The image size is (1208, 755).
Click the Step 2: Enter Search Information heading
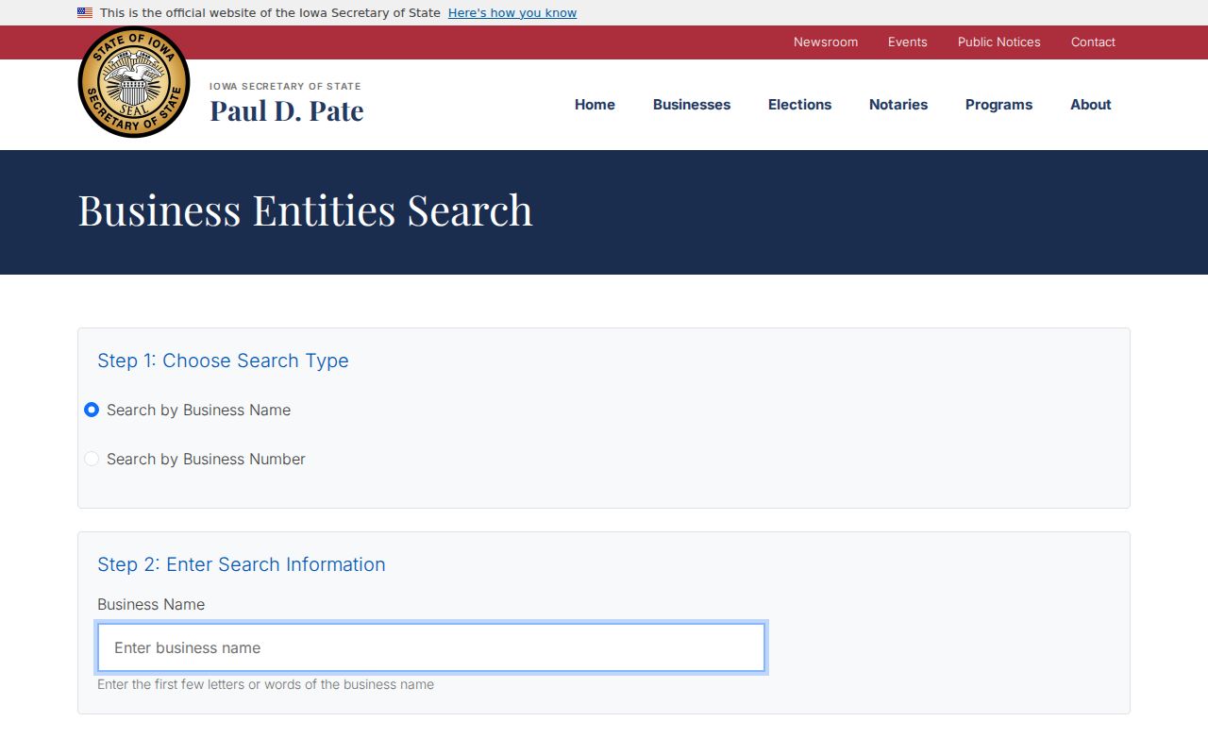242,564
